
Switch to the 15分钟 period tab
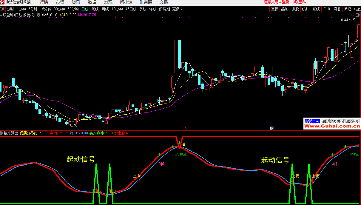click(46, 9)
